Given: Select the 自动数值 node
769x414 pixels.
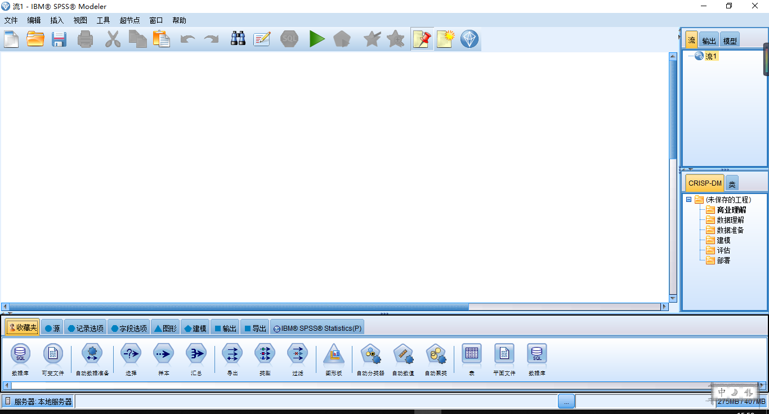Looking at the screenshot, I should click(403, 358).
